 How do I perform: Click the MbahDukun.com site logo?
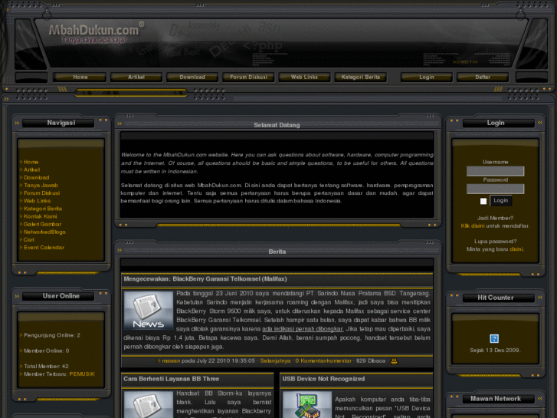pyautogui.click(x=96, y=33)
